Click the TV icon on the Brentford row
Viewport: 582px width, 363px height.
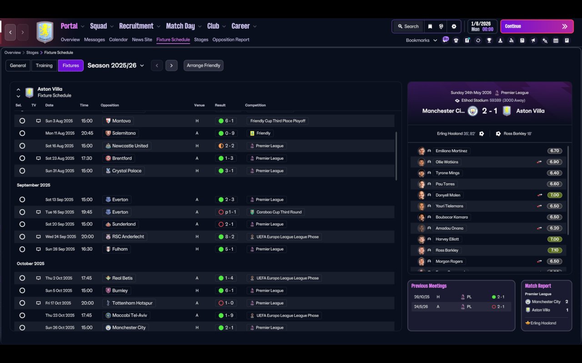pos(38,158)
